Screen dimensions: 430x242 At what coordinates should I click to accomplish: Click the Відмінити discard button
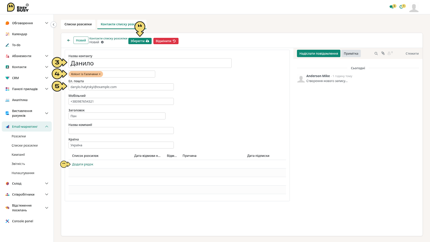point(166,41)
